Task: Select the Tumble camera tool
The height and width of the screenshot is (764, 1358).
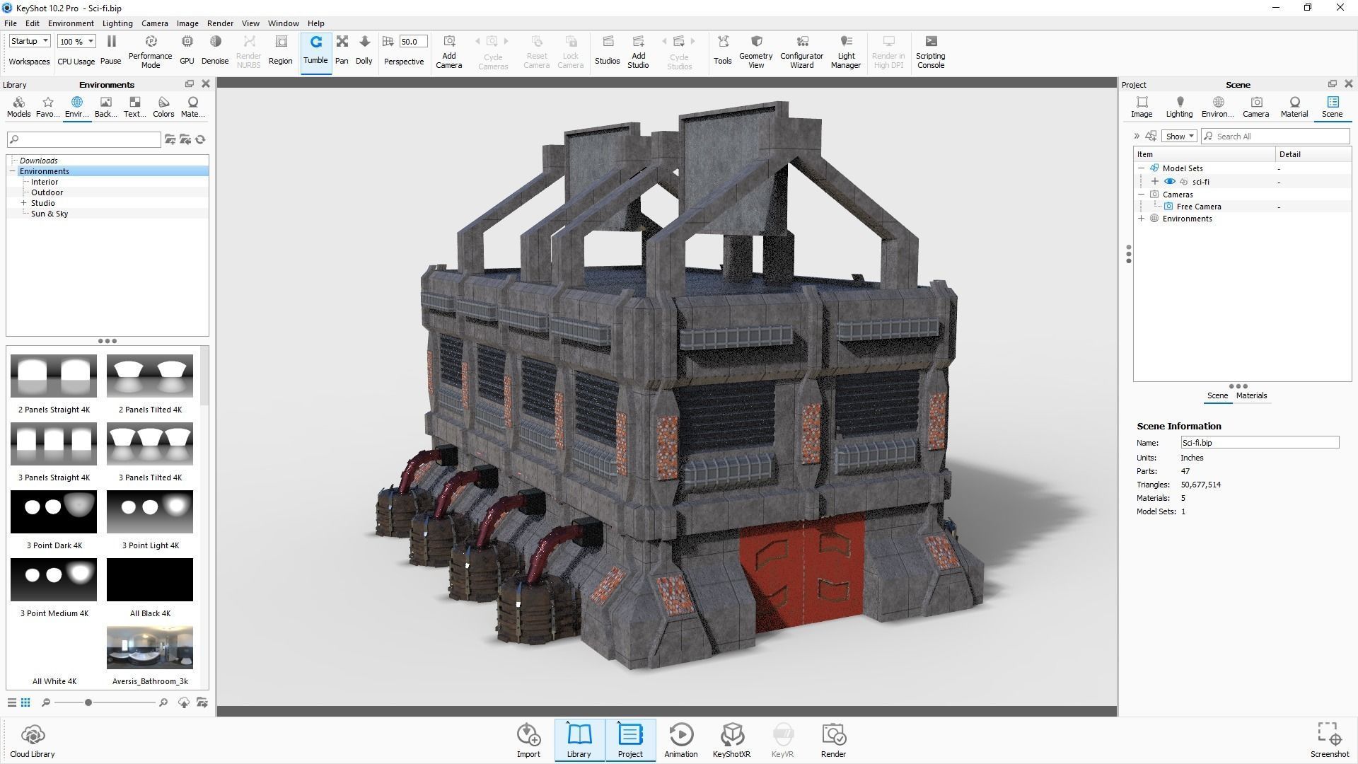Action: (315, 50)
